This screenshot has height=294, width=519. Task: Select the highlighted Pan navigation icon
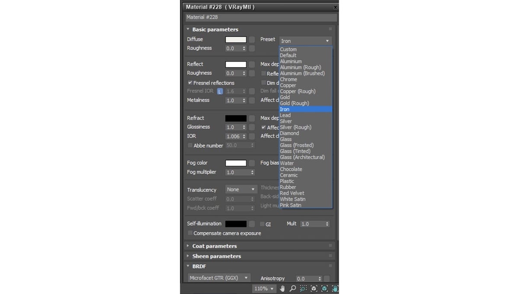tap(335, 288)
